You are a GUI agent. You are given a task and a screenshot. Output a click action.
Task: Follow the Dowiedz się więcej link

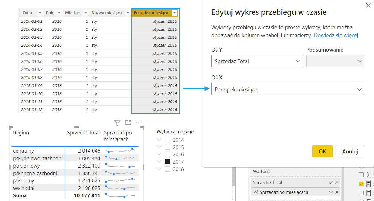336,35
